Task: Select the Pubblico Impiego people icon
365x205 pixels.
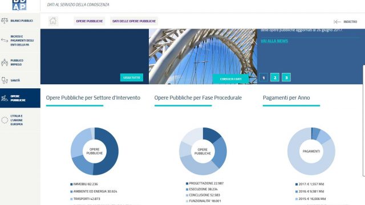Action: [5, 62]
